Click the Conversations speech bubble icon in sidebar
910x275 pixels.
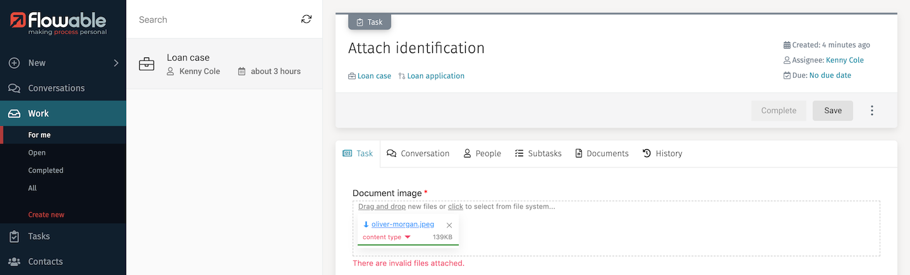click(14, 89)
